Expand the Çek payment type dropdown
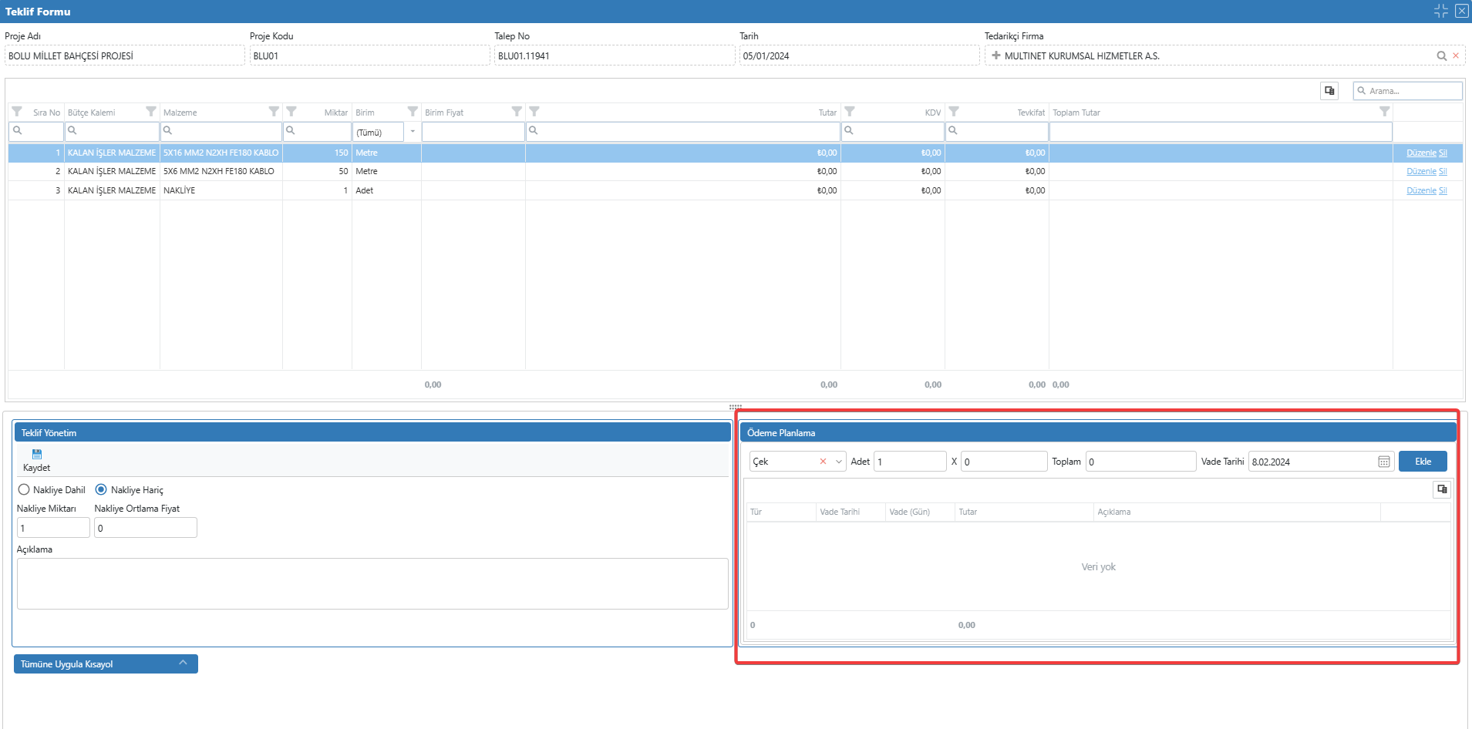 pyautogui.click(x=838, y=462)
